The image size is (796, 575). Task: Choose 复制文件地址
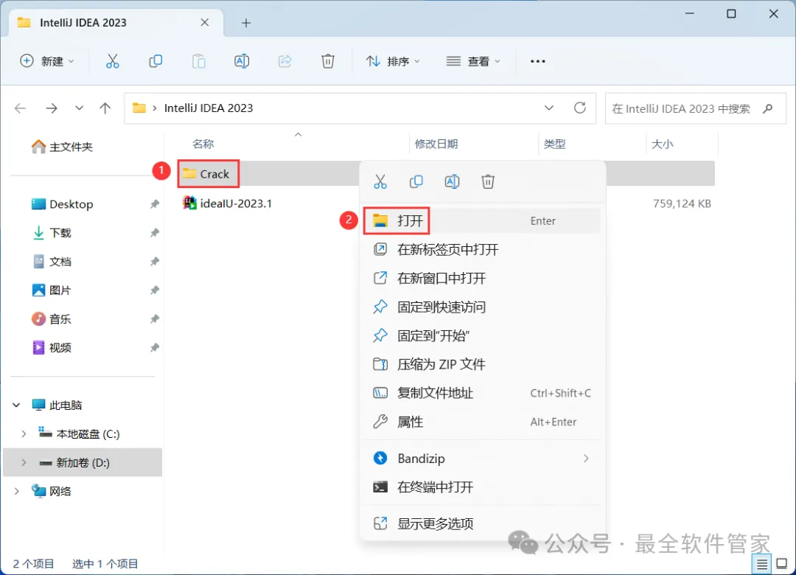(482, 393)
